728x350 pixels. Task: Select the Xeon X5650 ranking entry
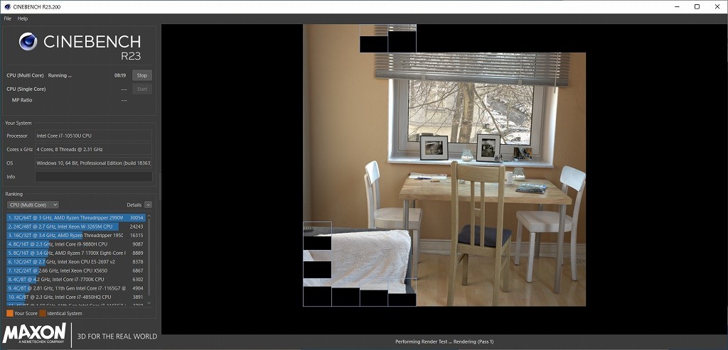(76, 270)
